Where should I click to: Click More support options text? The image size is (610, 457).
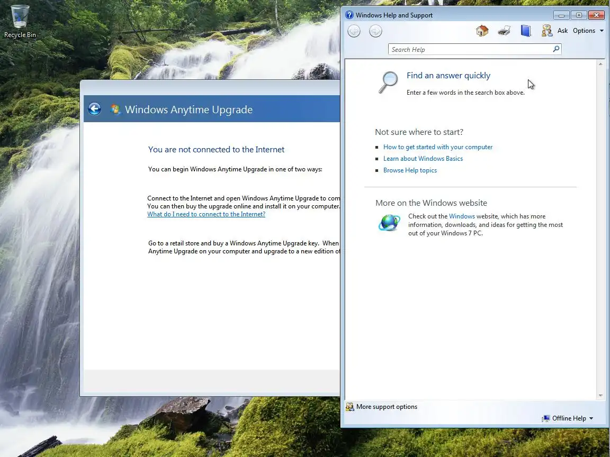(387, 407)
